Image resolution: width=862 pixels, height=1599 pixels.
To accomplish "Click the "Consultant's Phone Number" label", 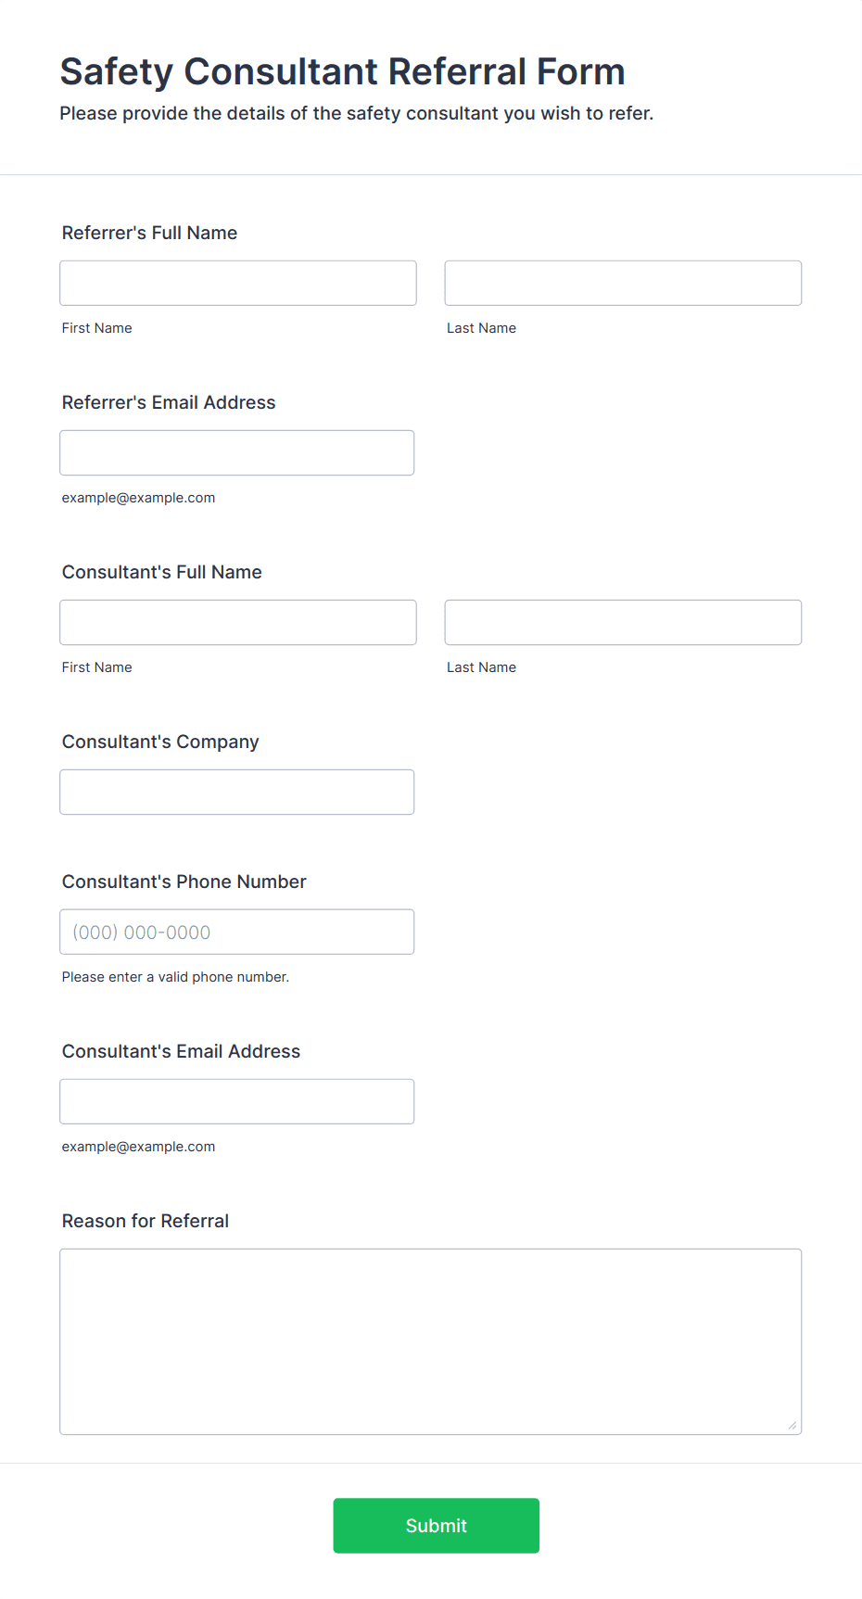I will 184,882.
